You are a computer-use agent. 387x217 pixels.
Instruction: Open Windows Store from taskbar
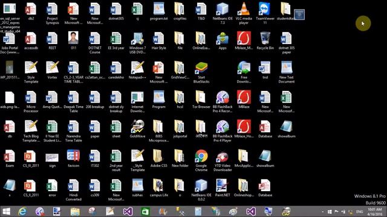click(x=145, y=212)
